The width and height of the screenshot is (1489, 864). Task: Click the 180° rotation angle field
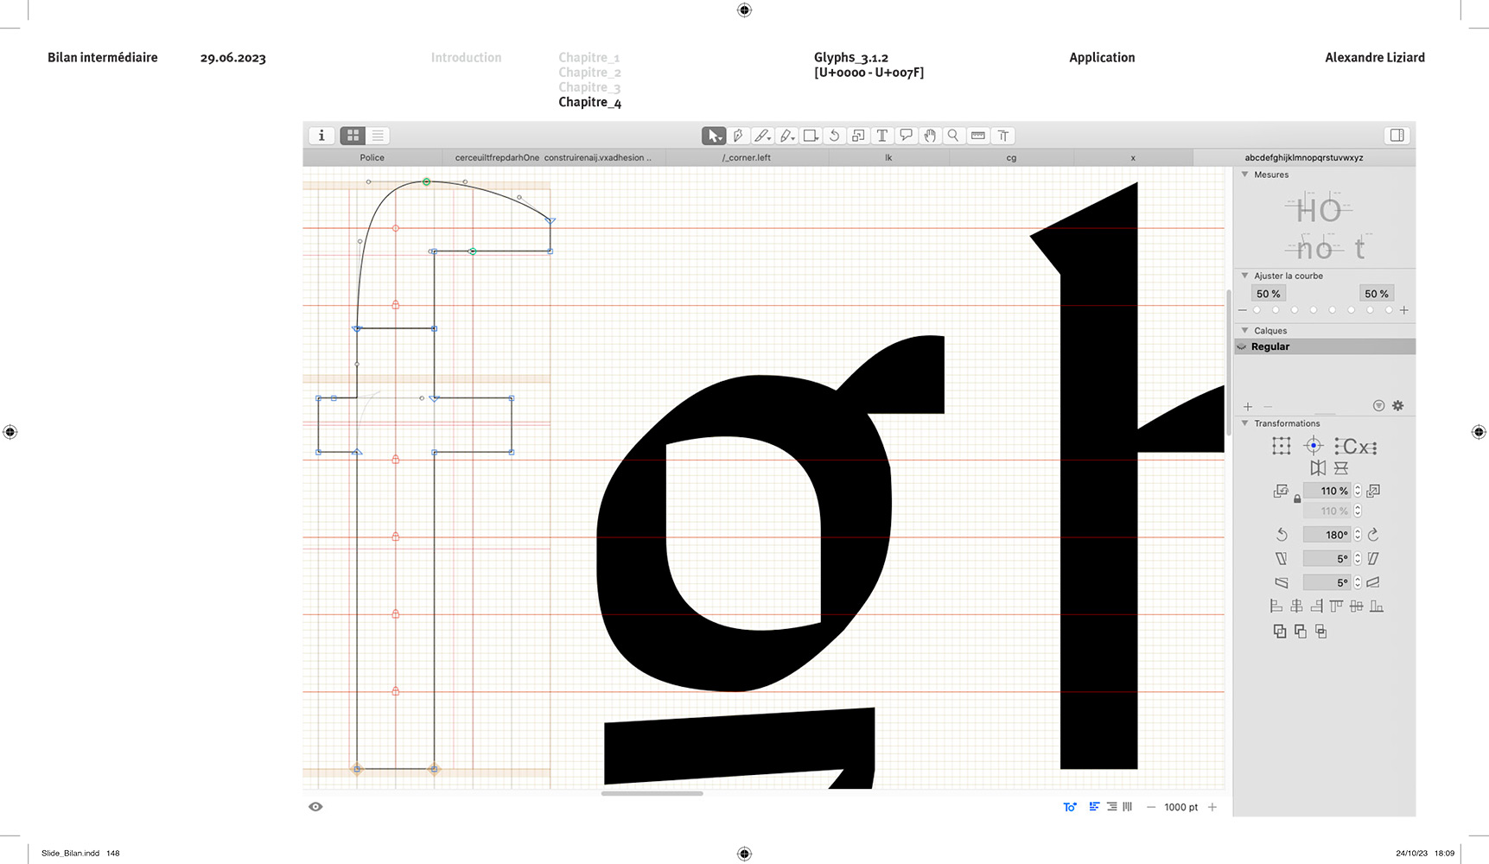[x=1327, y=535]
